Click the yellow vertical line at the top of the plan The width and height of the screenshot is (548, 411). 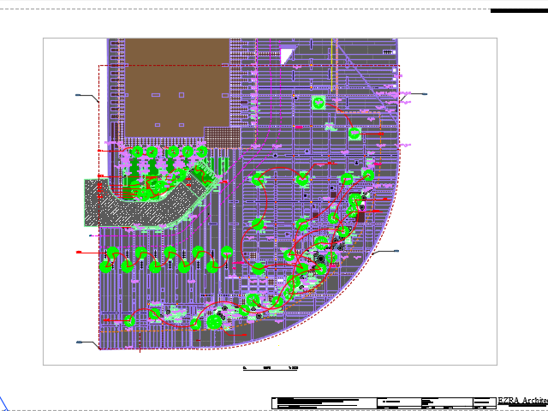(331, 65)
